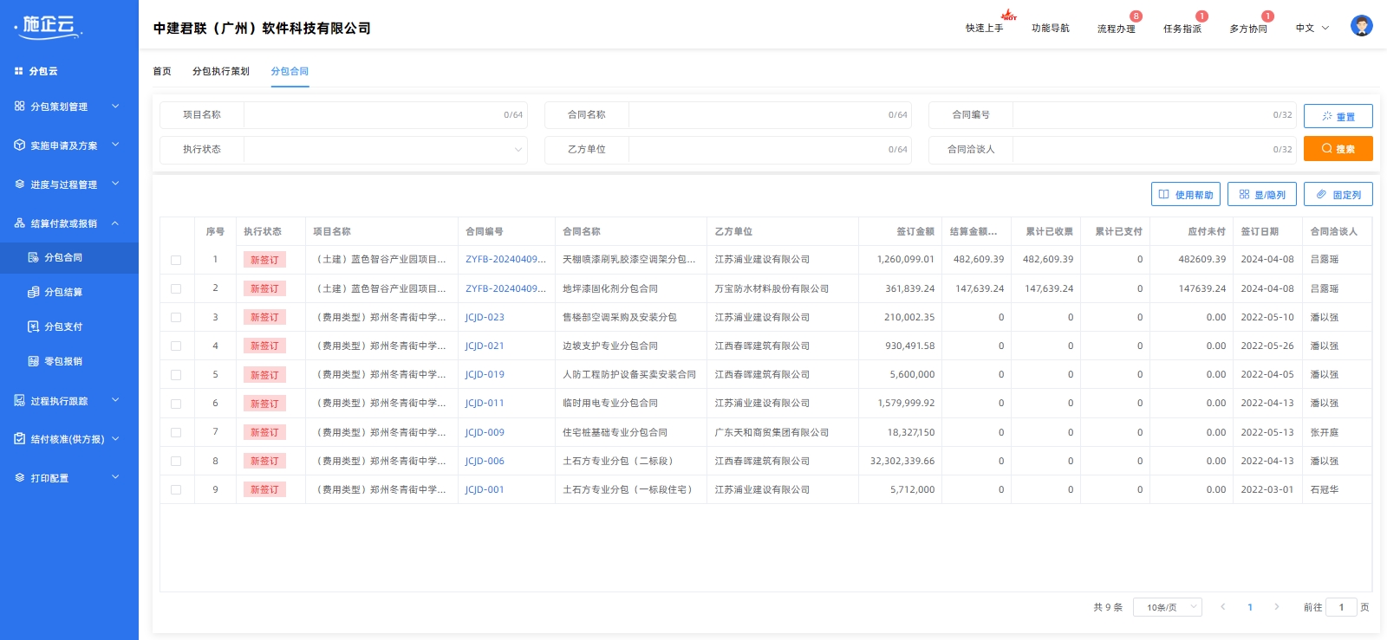The height and width of the screenshot is (640, 1387).
Task: Click the 施企云 logo
Action: pyautogui.click(x=49, y=26)
